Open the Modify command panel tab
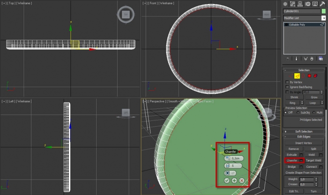Viewport: 328px width, 195px height. point(293,4)
